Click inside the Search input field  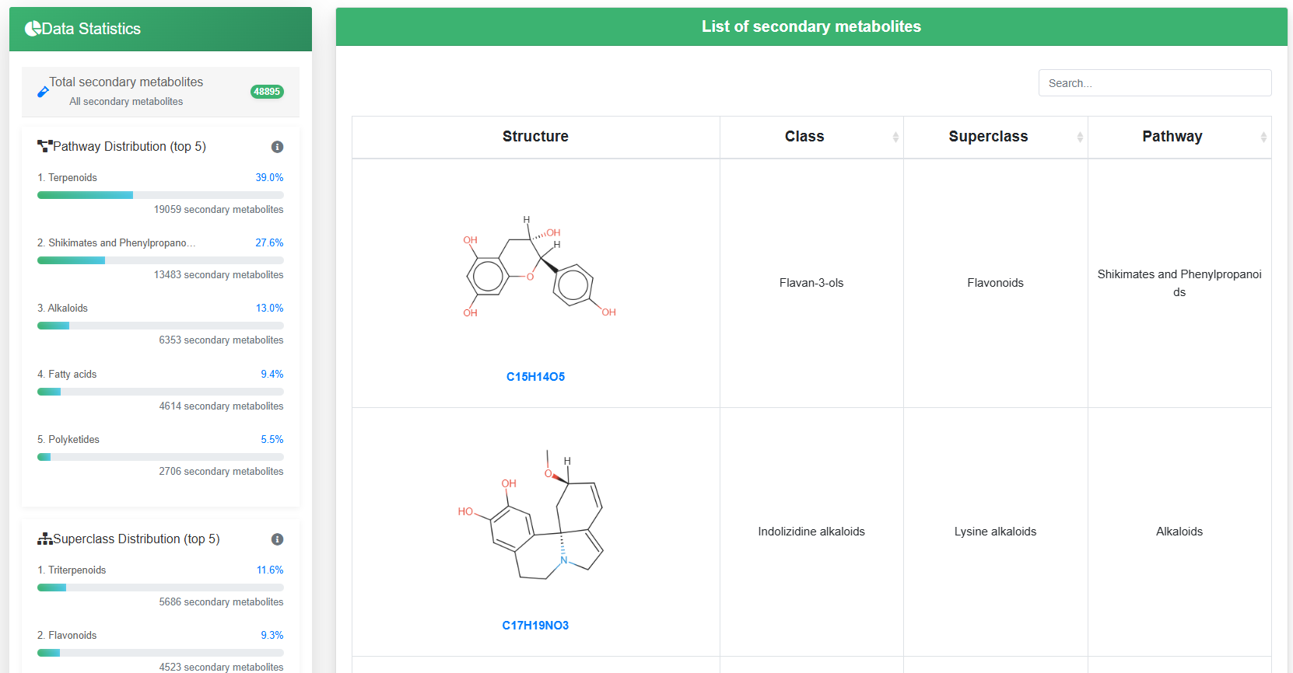click(1155, 83)
